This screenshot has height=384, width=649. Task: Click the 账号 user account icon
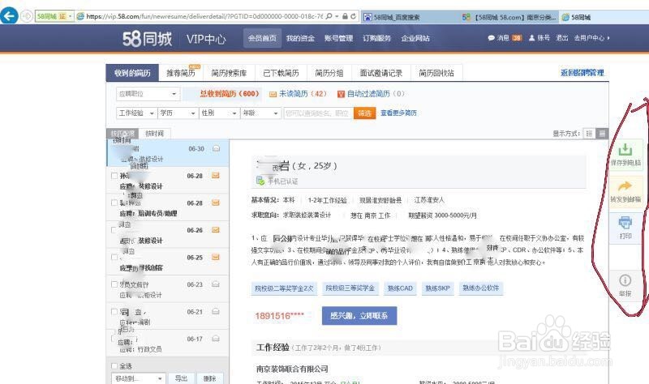532,38
